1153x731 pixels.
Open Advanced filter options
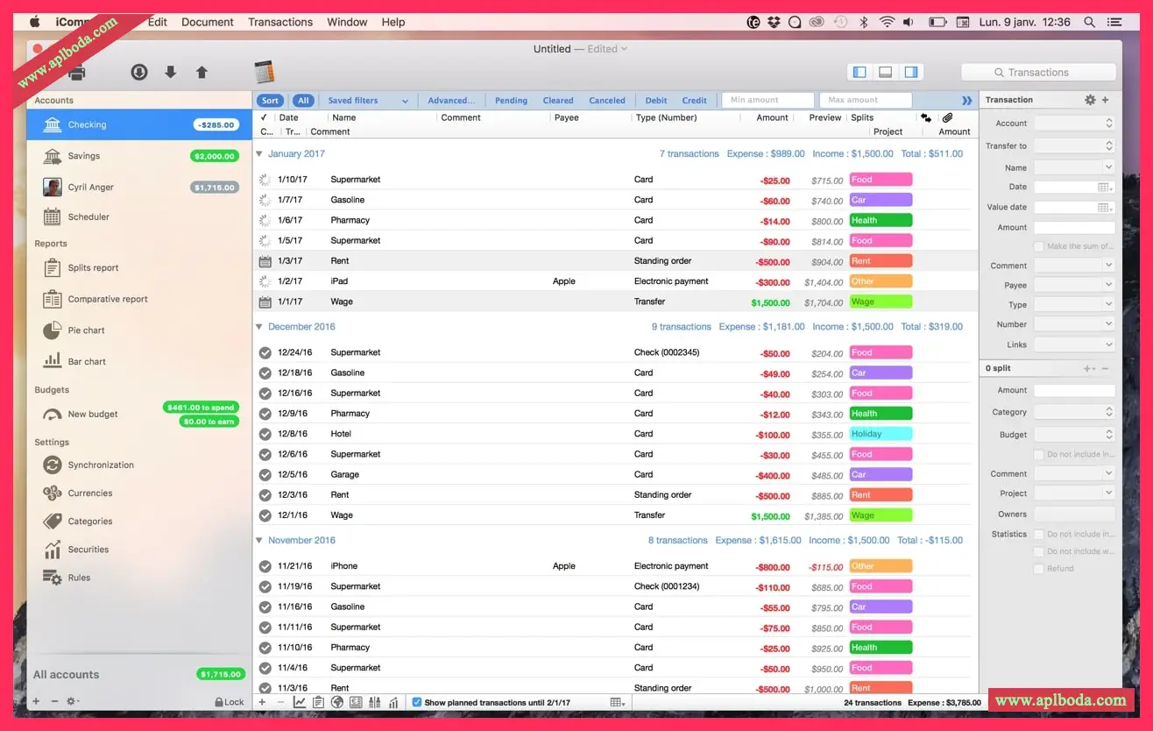click(451, 101)
